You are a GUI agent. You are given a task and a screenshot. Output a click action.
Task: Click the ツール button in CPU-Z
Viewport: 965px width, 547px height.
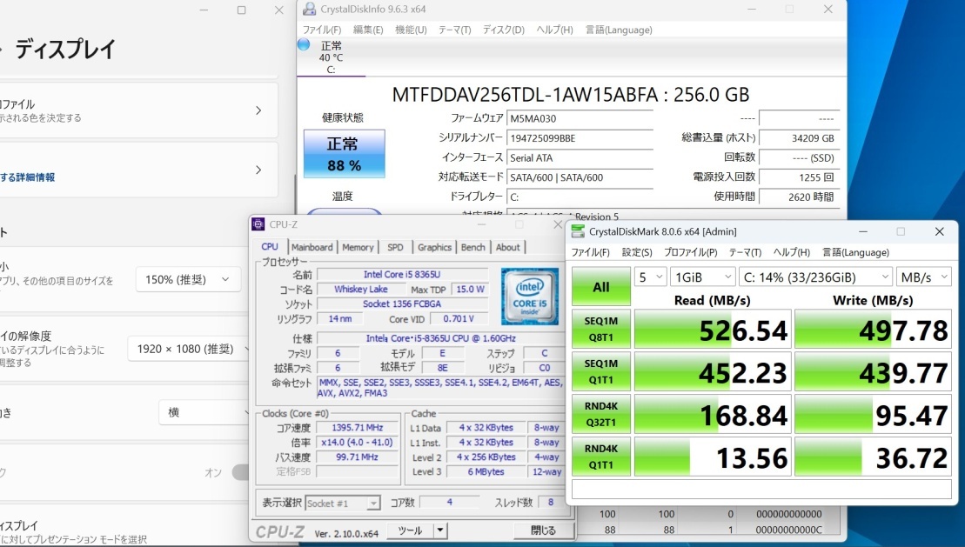tap(410, 530)
